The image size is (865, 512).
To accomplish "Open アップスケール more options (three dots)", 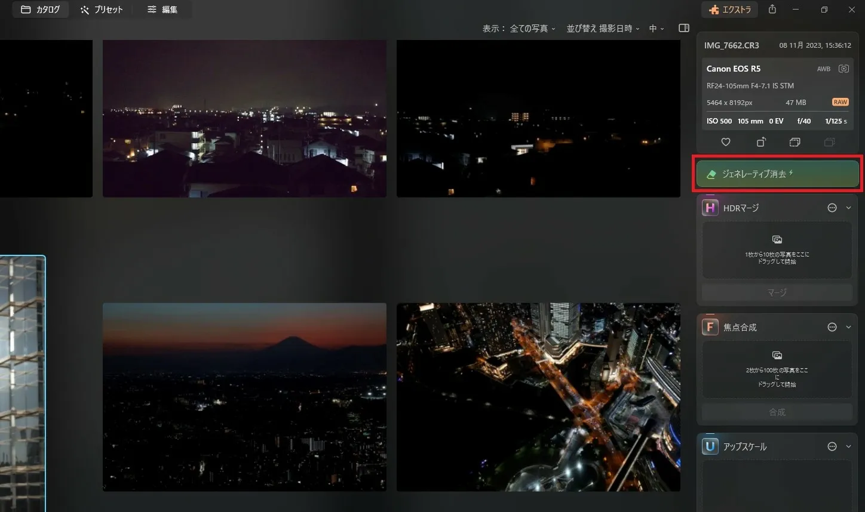I will click(x=832, y=446).
